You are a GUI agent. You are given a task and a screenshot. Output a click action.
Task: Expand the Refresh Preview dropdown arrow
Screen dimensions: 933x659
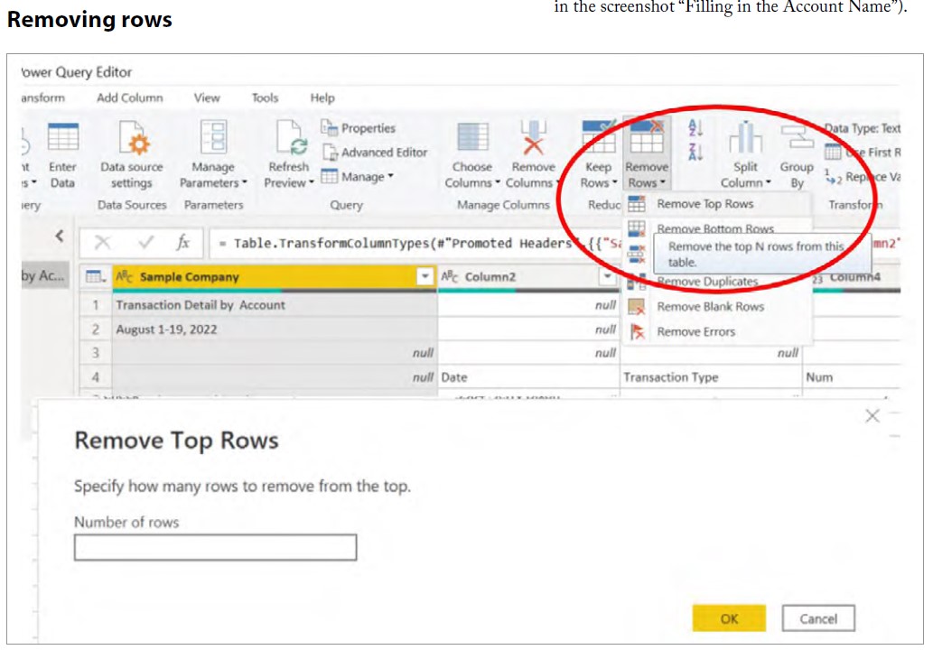[x=312, y=183]
